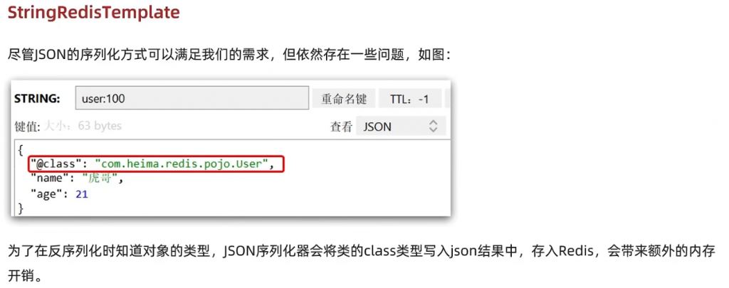This screenshot has height=288, width=729.
Task: Open the JSON view format dropdown
Action: click(x=401, y=127)
